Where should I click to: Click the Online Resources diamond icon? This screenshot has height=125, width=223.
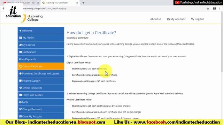pyautogui.click(x=21, y=88)
